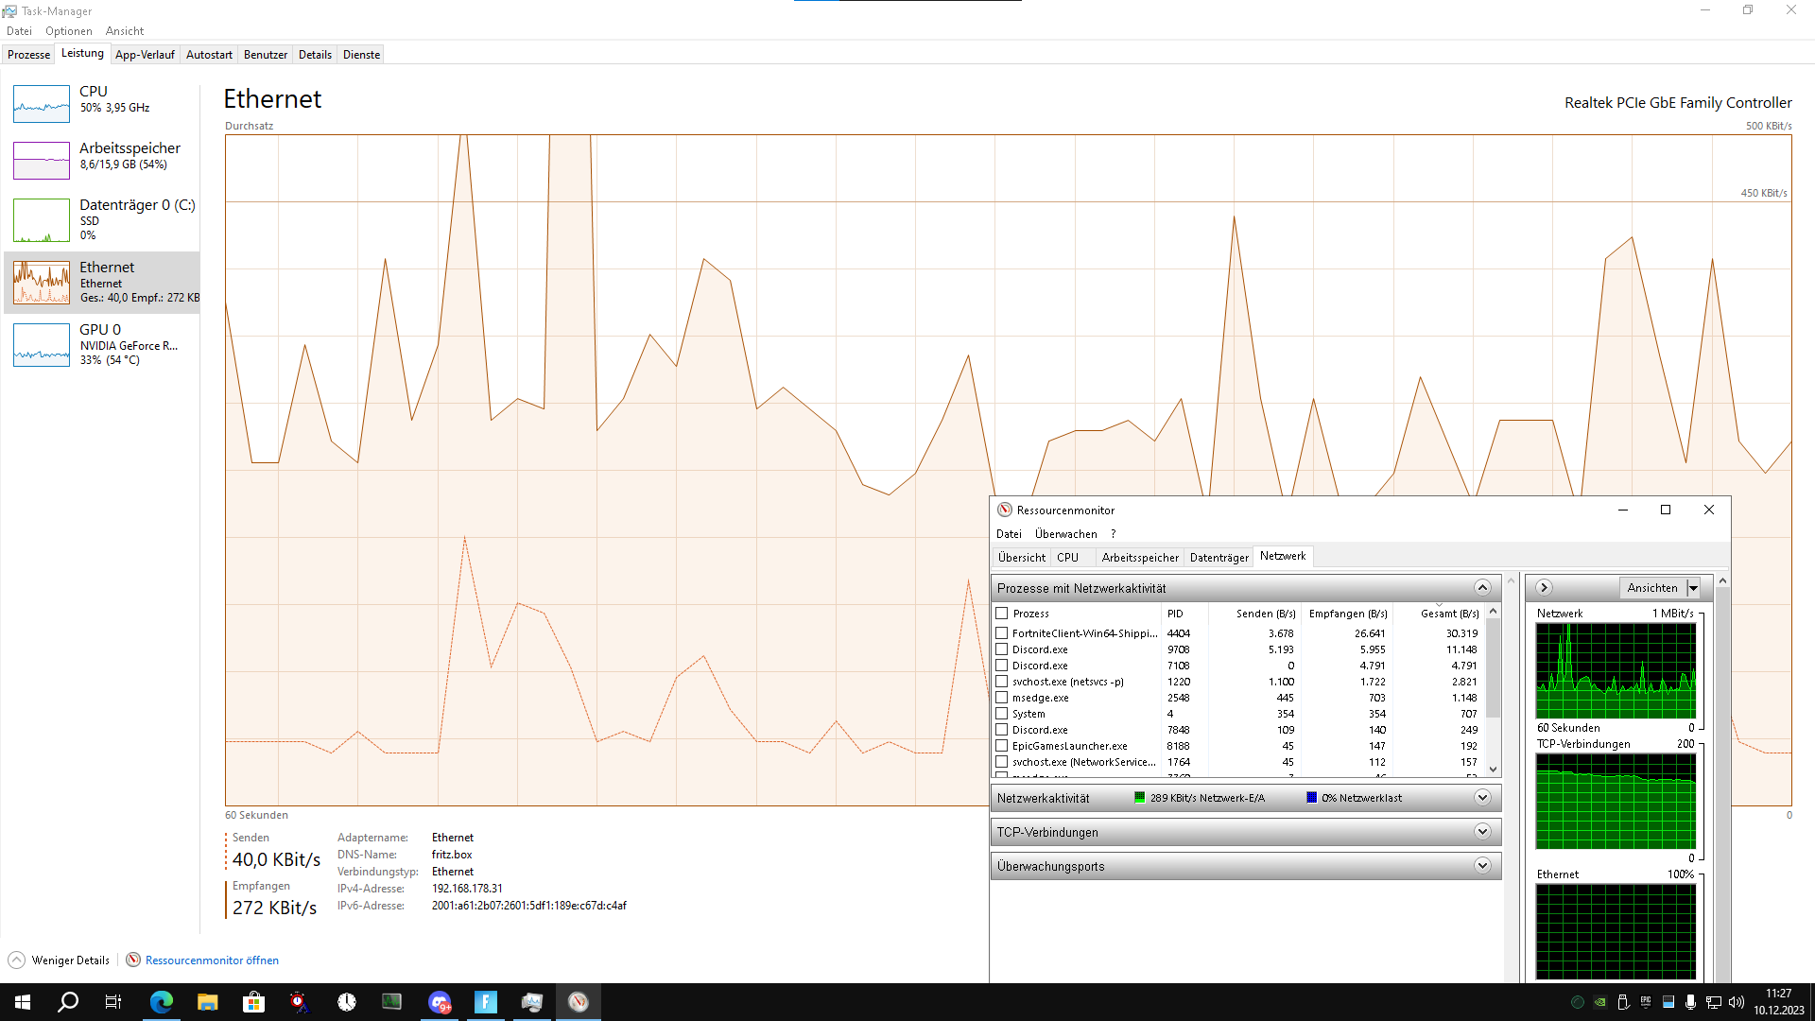Switch to the Netzwerk tab in Ressourcenmonitor
Screen dimensions: 1815x1021
click(x=1283, y=557)
